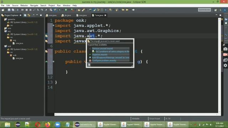Click the editor horizontal scrollbar
228x128 pixels.
pyautogui.click(x=136, y=114)
